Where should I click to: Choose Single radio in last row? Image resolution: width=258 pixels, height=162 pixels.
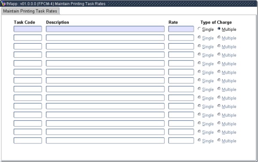(x=199, y=140)
